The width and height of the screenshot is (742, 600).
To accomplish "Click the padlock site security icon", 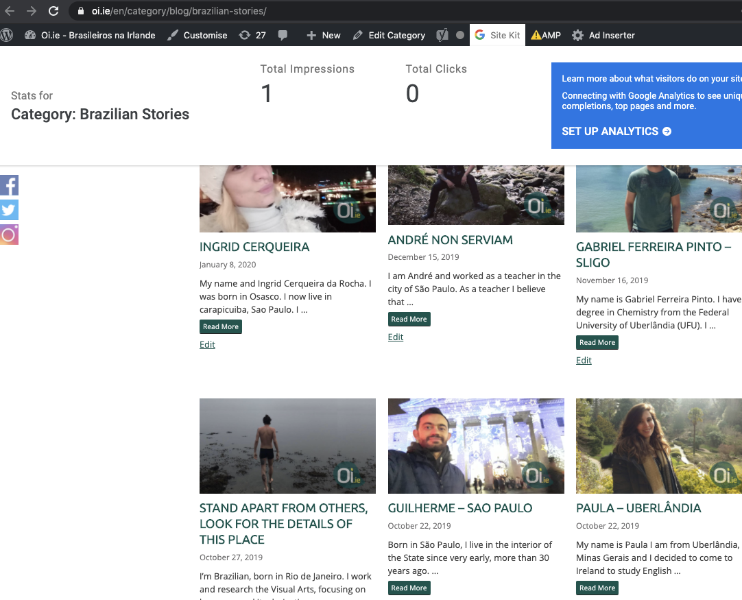I will pyautogui.click(x=81, y=11).
